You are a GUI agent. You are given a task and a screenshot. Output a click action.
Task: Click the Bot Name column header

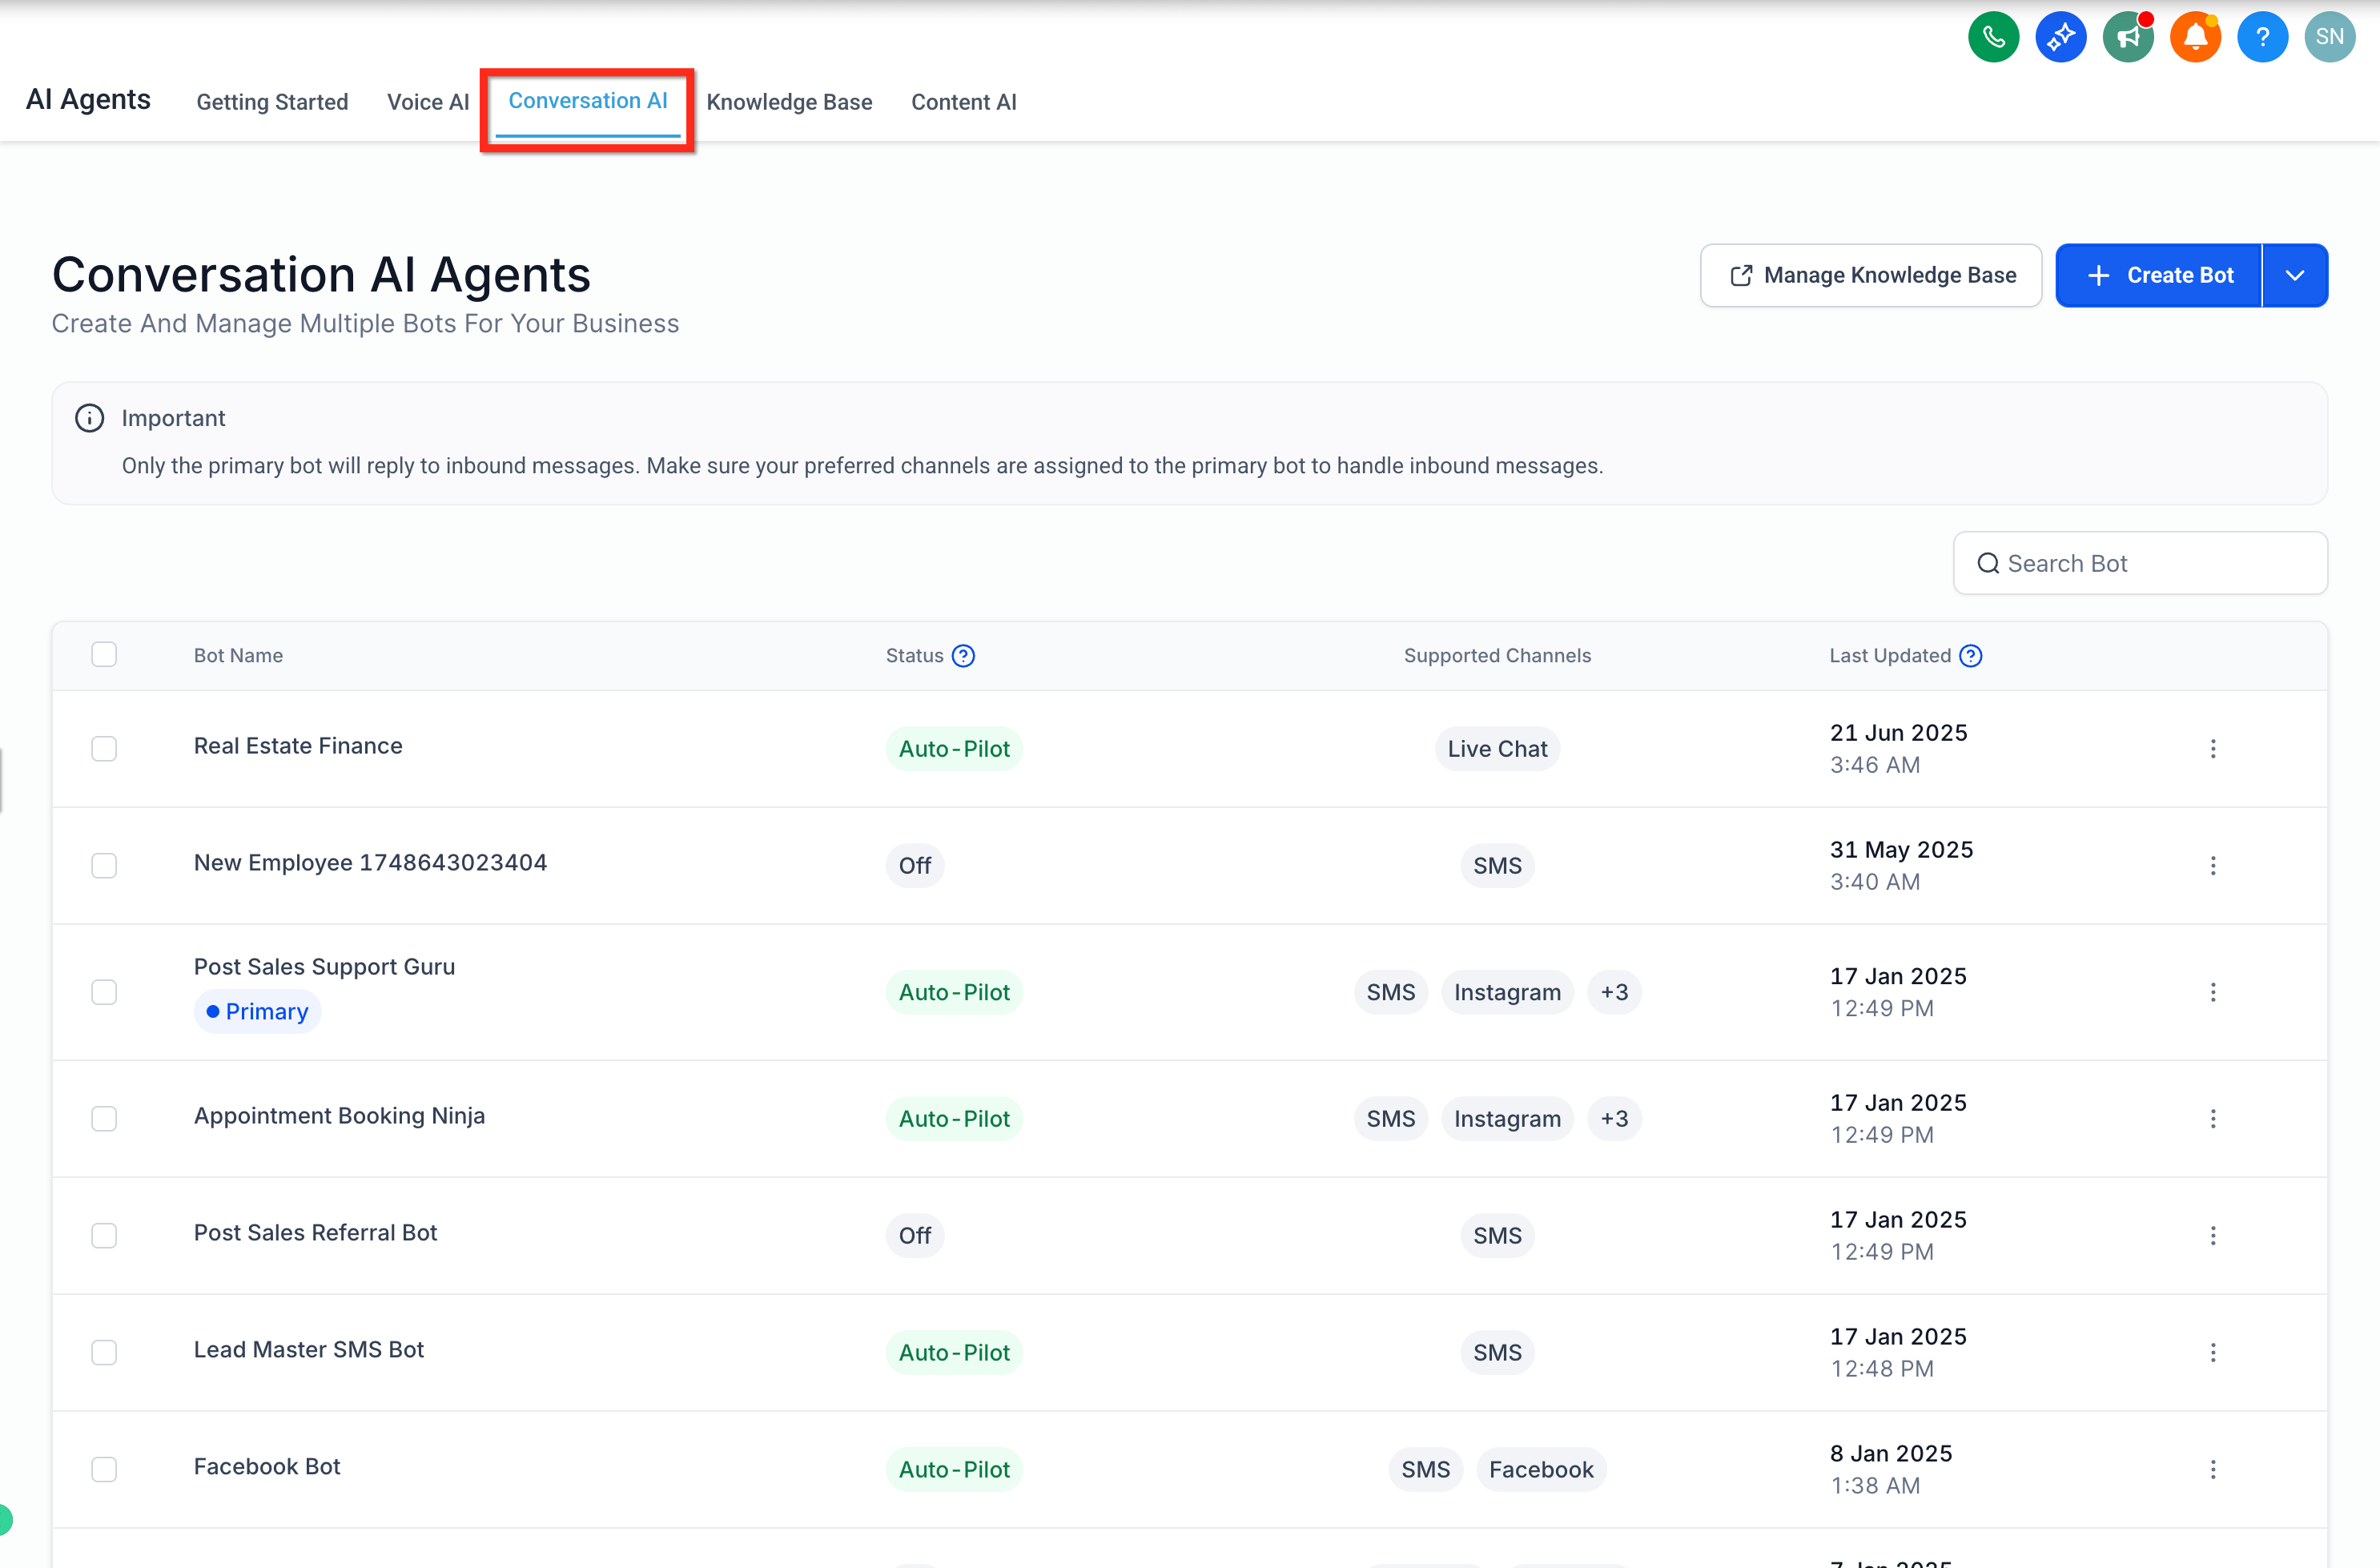click(x=238, y=656)
